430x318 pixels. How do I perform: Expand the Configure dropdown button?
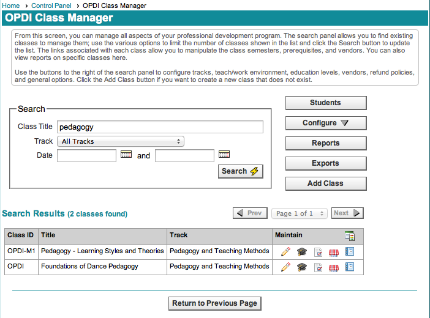(326, 123)
